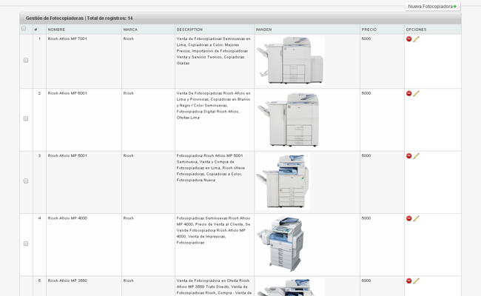Delete the Ricoh Aficio MP 5001 record
Image resolution: width=481 pixels, height=296 pixels.
coord(409,155)
